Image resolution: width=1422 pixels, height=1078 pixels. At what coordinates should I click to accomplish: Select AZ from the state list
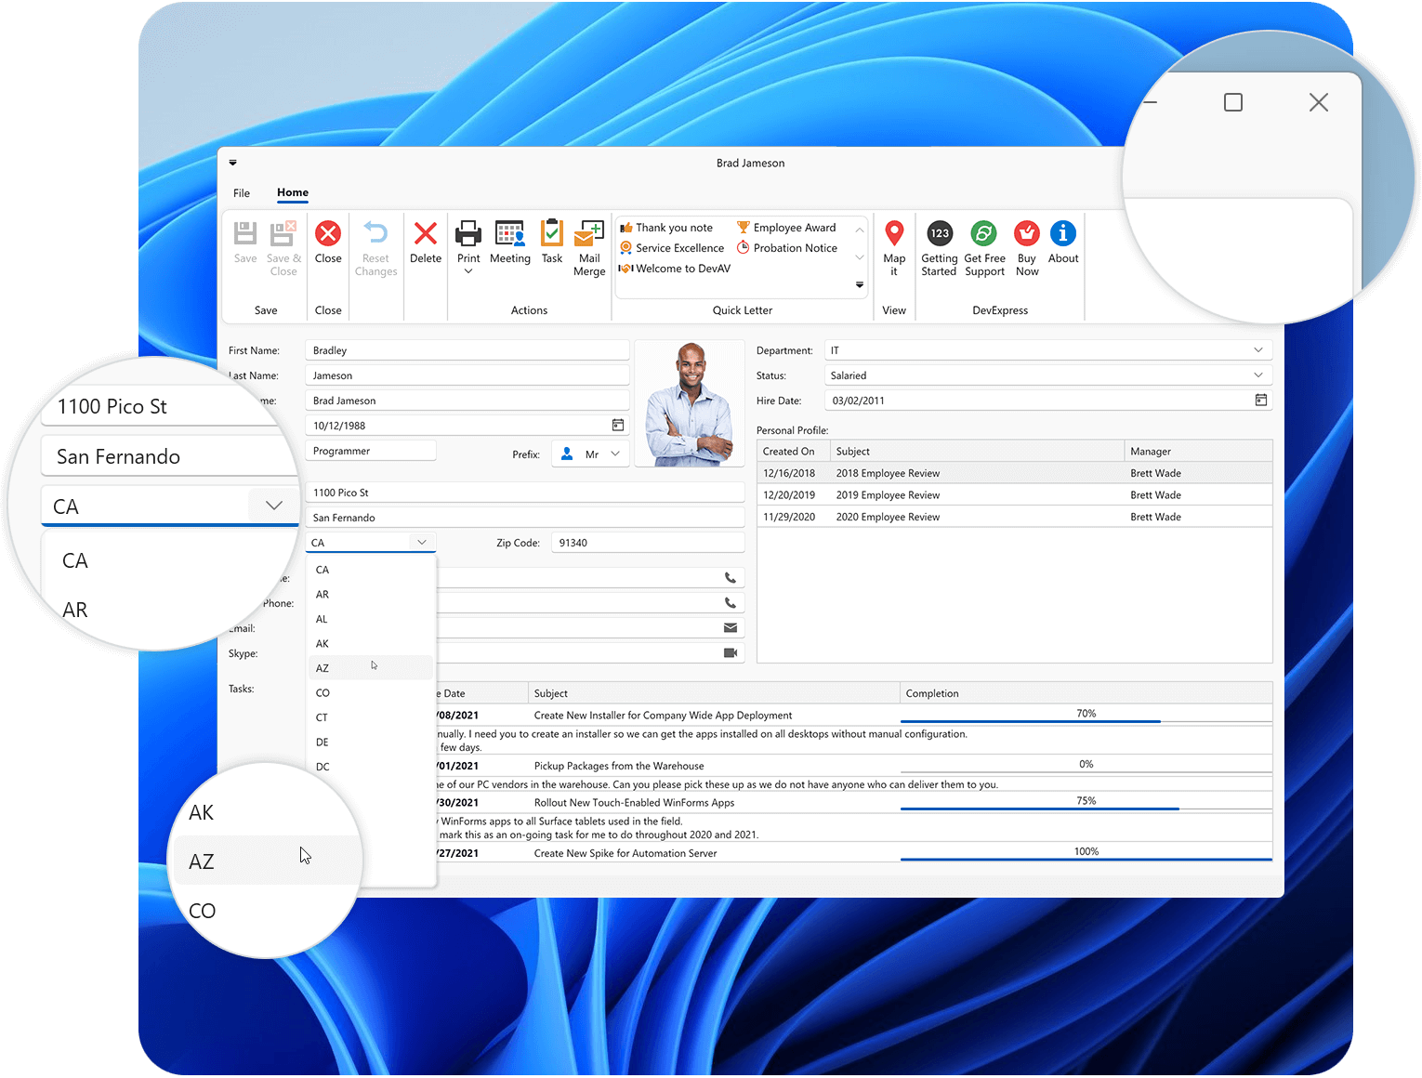[371, 668]
